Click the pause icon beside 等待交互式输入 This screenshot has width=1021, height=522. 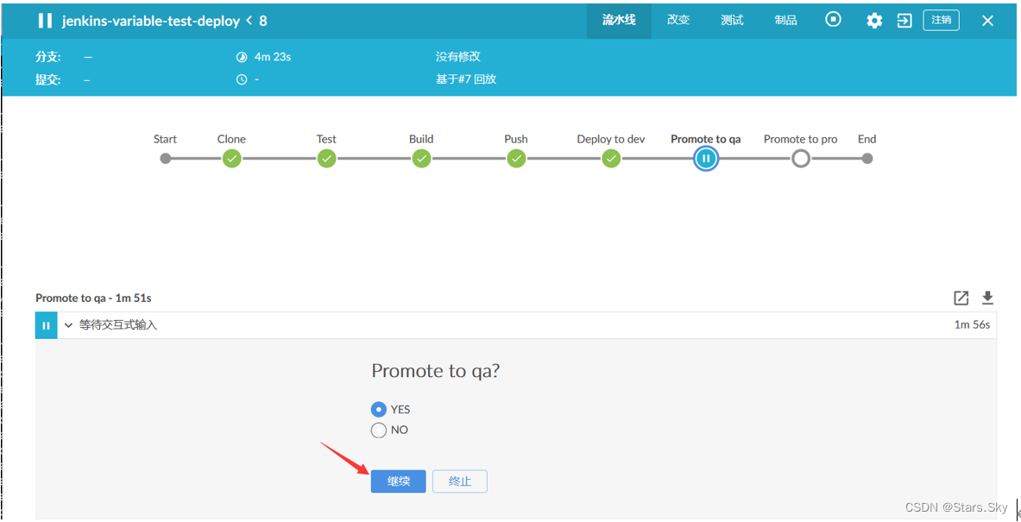(x=46, y=325)
